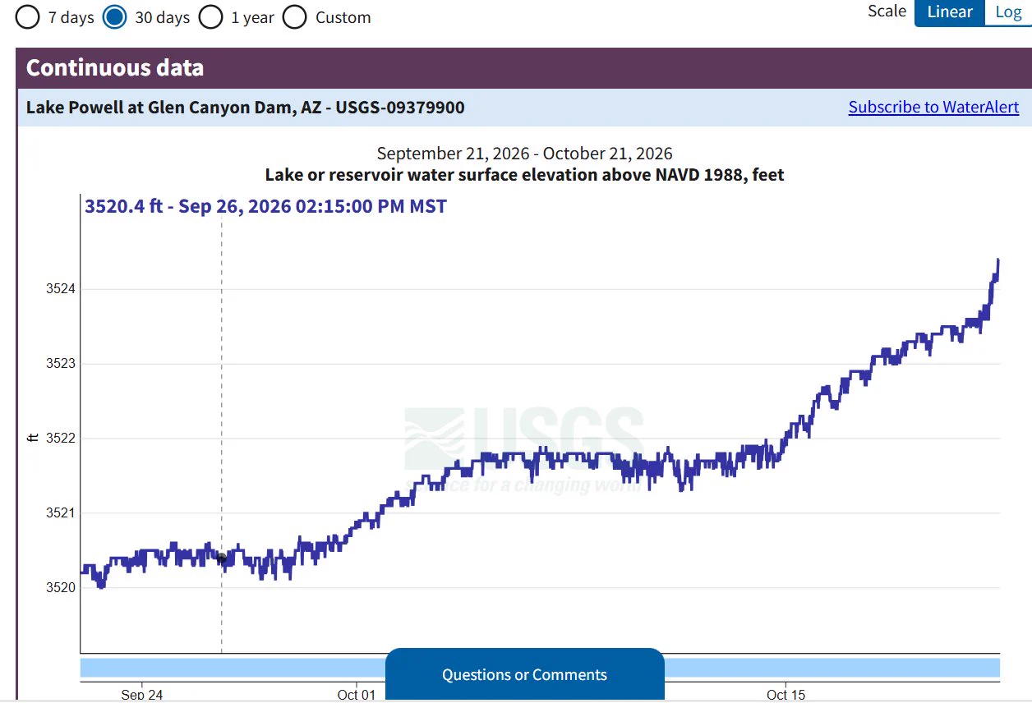Click the date range September 21 - October 21, 2026
The image size is (1032, 703).
coord(524,154)
